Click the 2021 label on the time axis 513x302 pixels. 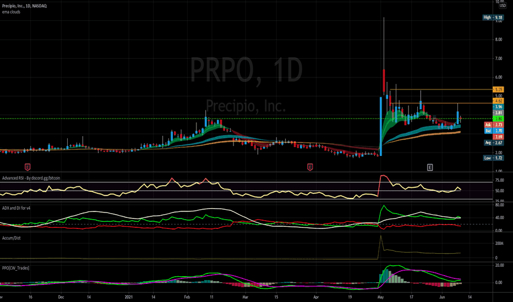pyautogui.click(x=129, y=297)
